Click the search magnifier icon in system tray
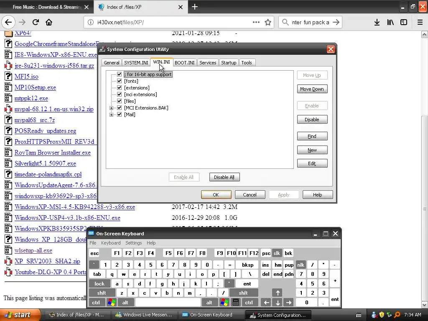The width and height of the screenshot is (428, 321). tap(397, 315)
